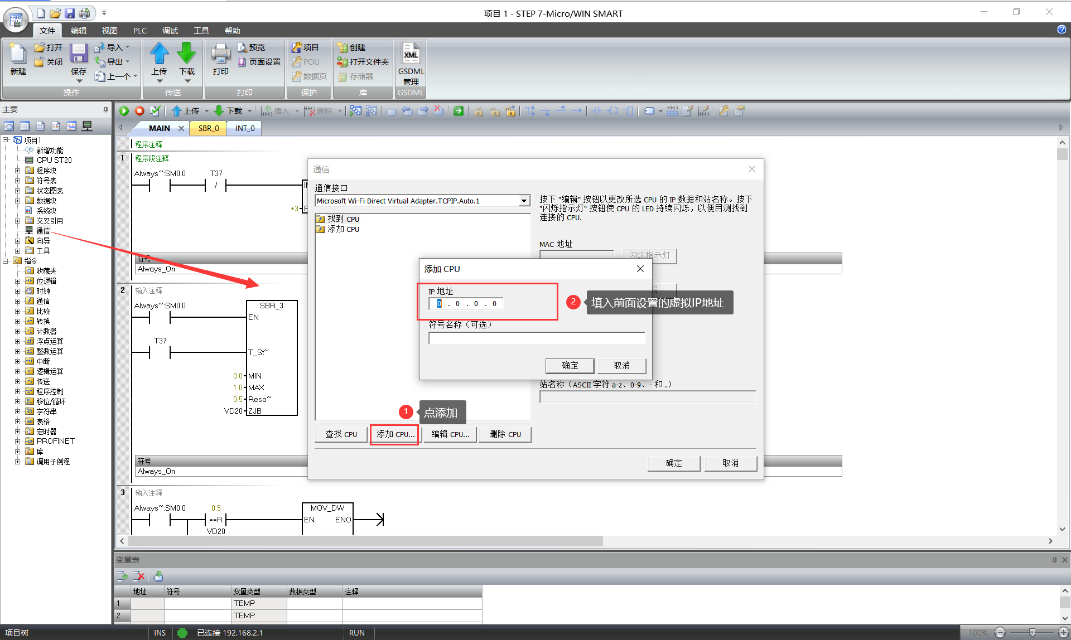This screenshot has width=1071, height=640.
Task: Close the 添加 CPU dialog
Action: (640, 269)
